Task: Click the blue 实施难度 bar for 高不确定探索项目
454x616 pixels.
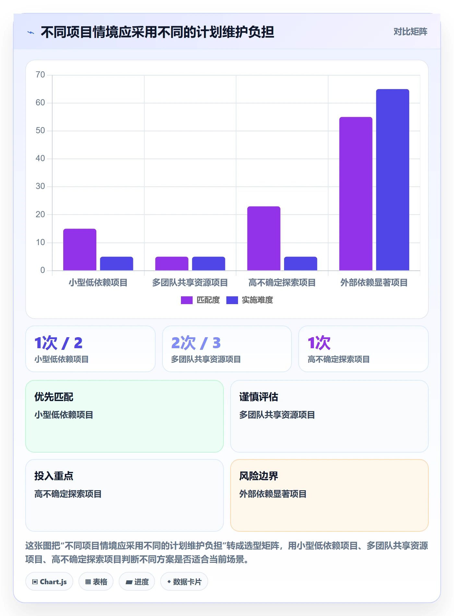Action: click(301, 264)
